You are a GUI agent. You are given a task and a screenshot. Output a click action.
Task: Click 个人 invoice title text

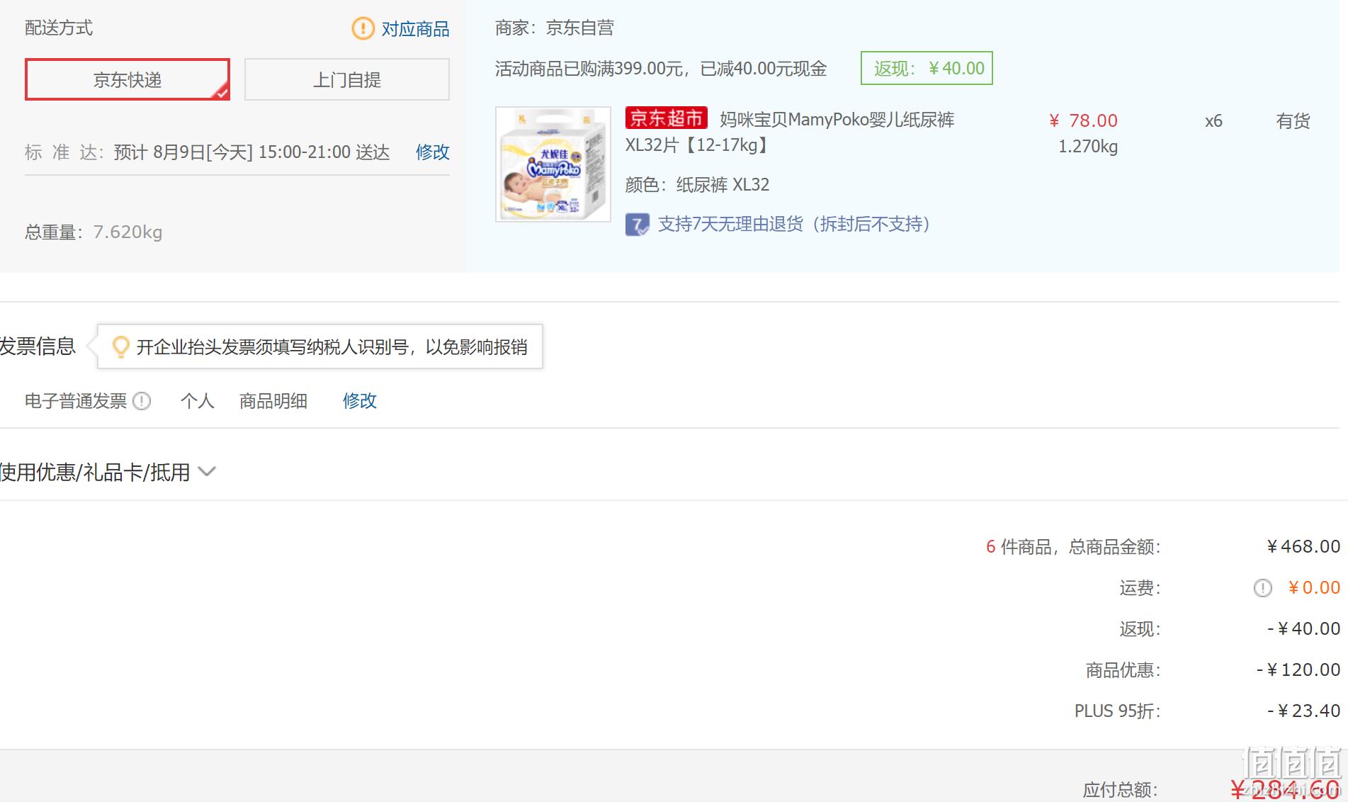pos(198,401)
